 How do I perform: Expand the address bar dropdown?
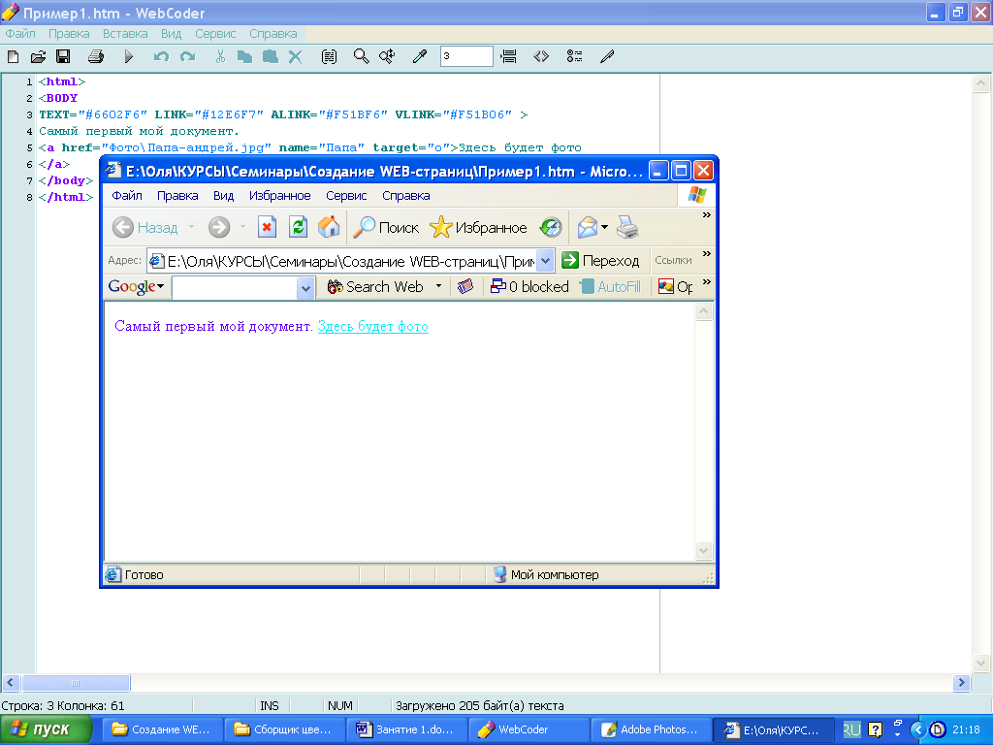[x=545, y=260]
